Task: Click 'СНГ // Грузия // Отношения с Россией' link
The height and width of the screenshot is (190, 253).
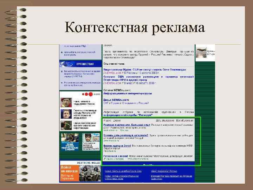Action: (126, 103)
